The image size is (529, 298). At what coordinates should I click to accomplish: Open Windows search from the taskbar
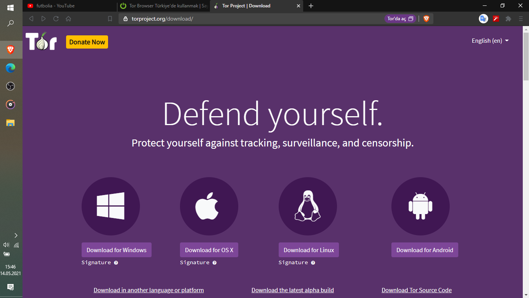click(10, 23)
